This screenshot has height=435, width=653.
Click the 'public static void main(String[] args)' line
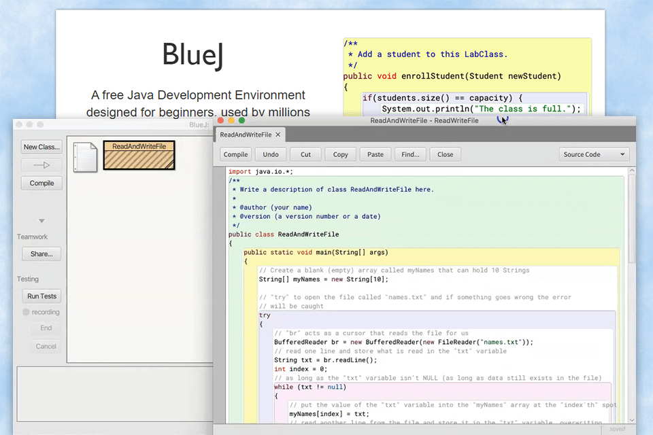(x=316, y=252)
